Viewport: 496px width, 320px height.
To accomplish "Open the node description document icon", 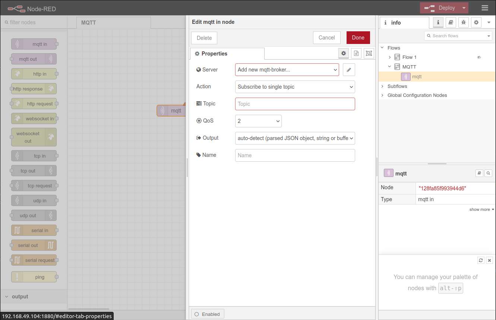I will point(356,54).
